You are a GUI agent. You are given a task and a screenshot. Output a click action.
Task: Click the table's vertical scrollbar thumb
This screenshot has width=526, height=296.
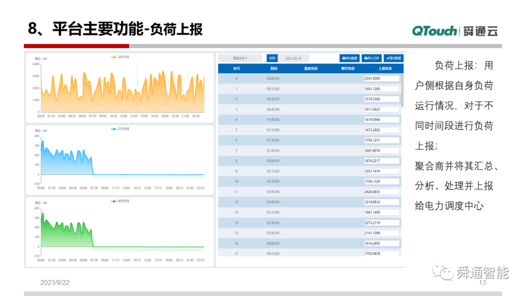pyautogui.click(x=402, y=90)
